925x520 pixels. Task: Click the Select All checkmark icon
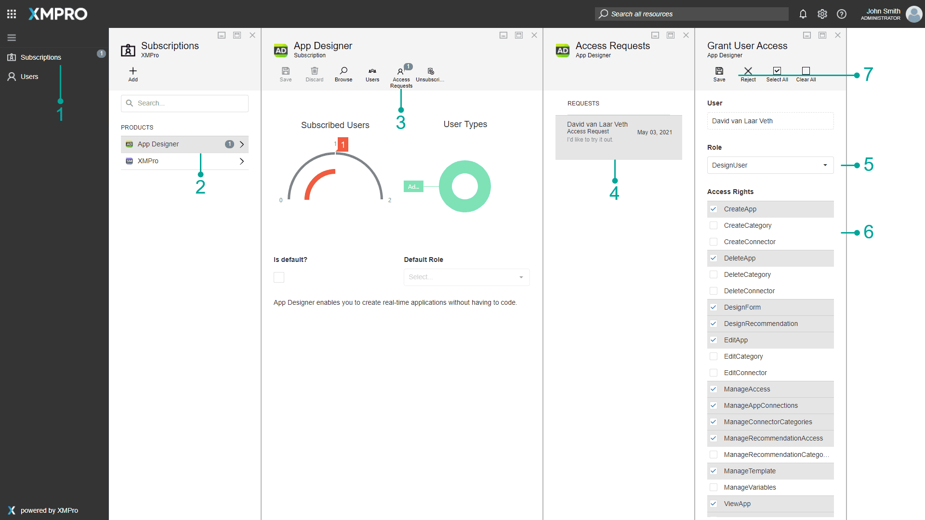pyautogui.click(x=777, y=72)
